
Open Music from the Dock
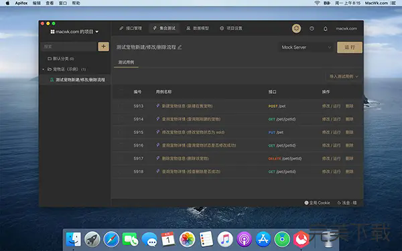pos(225,239)
